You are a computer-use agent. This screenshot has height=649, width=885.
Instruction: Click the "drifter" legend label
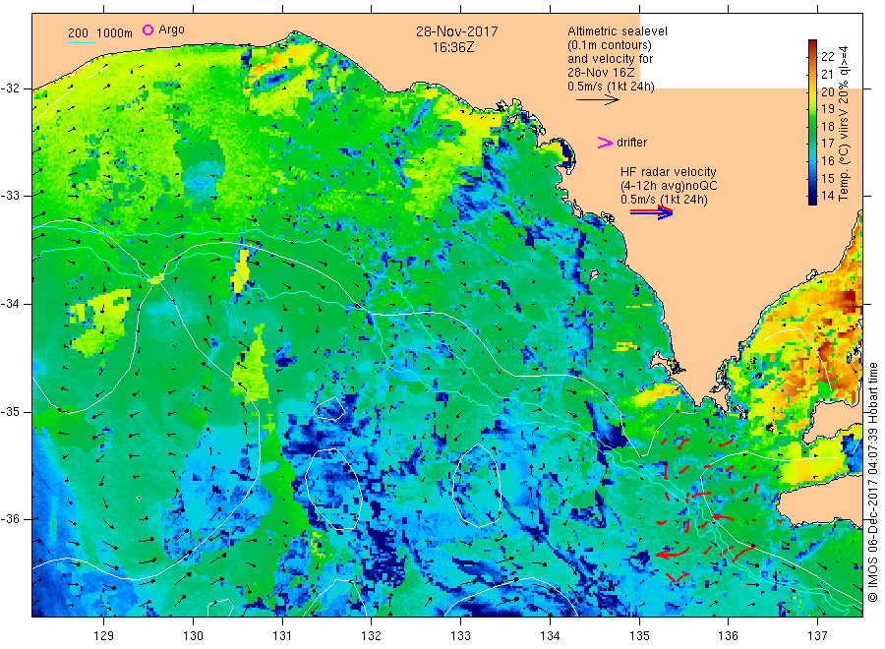coord(631,143)
